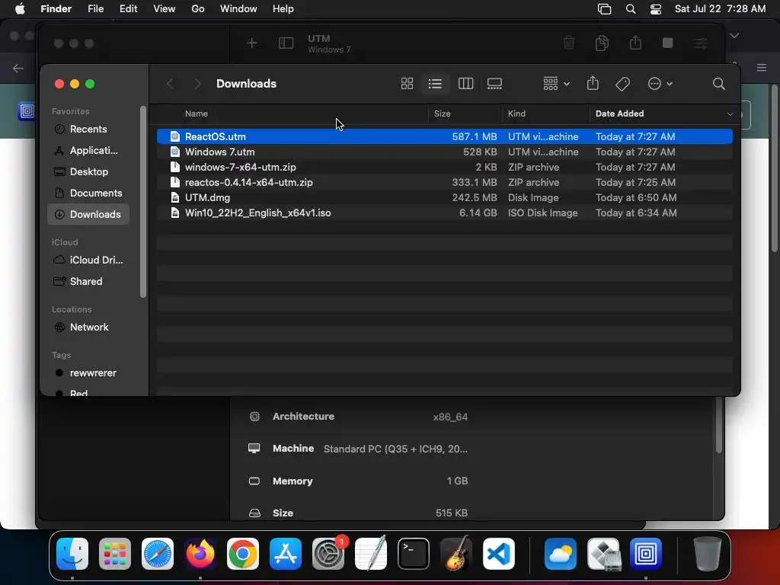
Task: Open the View menu
Action: coord(165,9)
